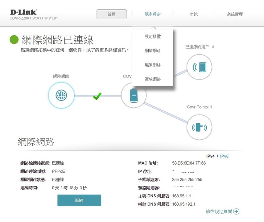Click the COVR router device icon
The width and height of the screenshot is (264, 222).
[134, 95]
